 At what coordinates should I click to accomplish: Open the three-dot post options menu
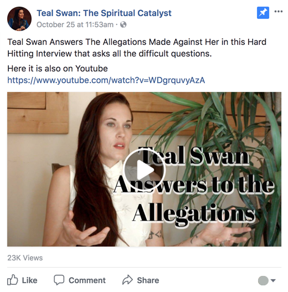pyautogui.click(x=279, y=12)
